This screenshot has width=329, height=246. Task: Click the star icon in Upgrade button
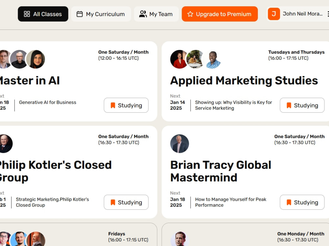(190, 14)
